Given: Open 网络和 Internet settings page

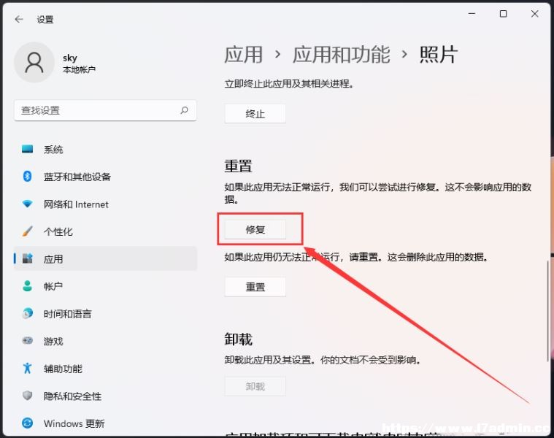Looking at the screenshot, I should [x=105, y=204].
